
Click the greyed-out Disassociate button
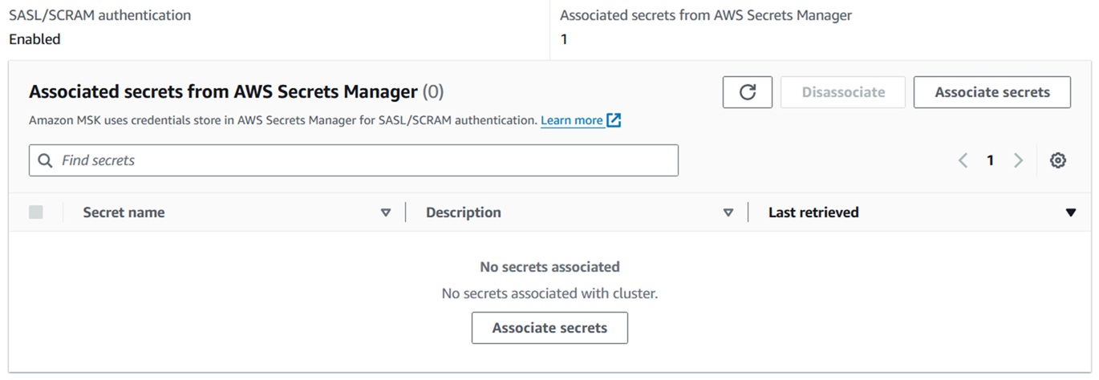[x=843, y=92]
